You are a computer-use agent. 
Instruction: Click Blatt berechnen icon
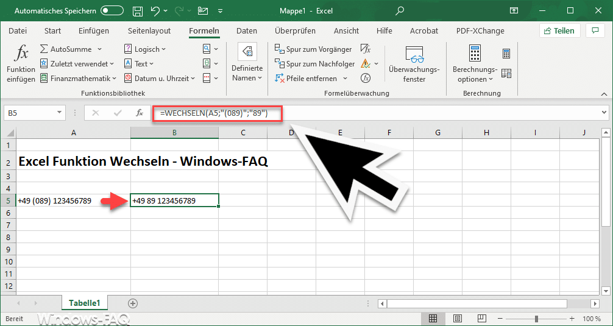506,73
